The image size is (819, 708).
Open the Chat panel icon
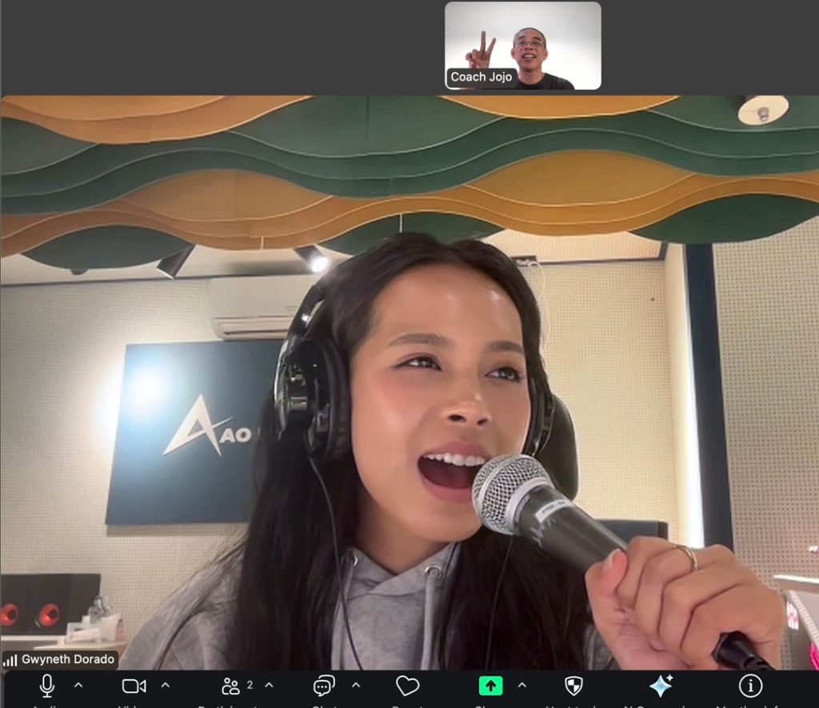[324, 686]
